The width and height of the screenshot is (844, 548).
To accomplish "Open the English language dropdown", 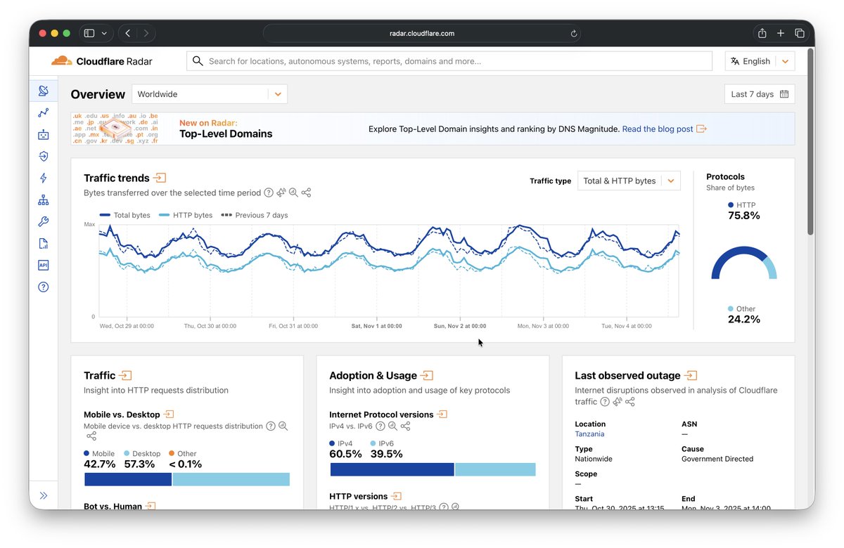I will point(760,61).
